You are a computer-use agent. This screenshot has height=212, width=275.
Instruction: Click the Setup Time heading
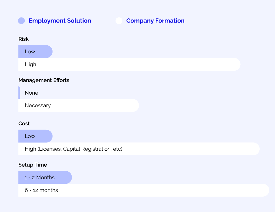click(x=33, y=165)
